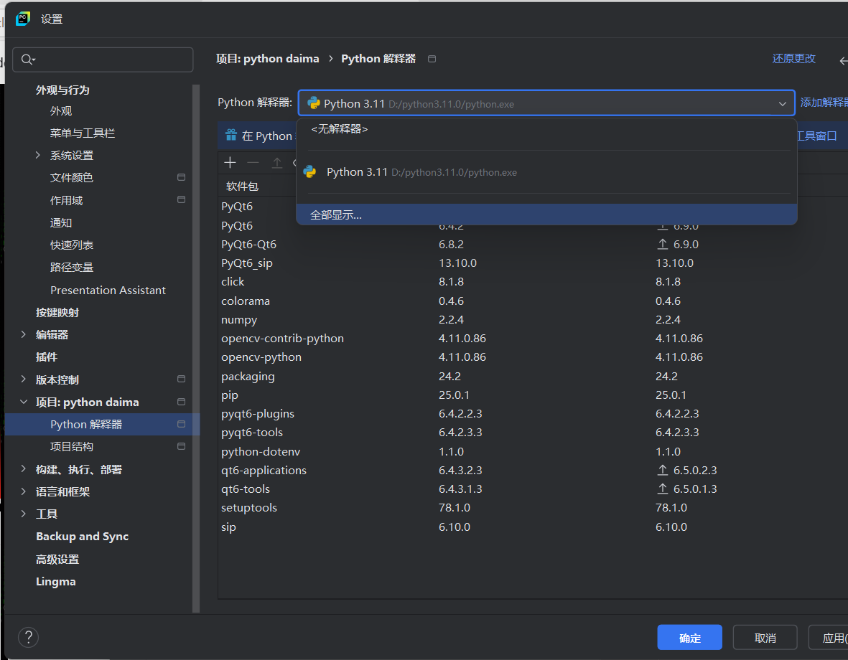Click the upgrade arrow beside PyQt6-Qt6 6.9.0

click(663, 245)
